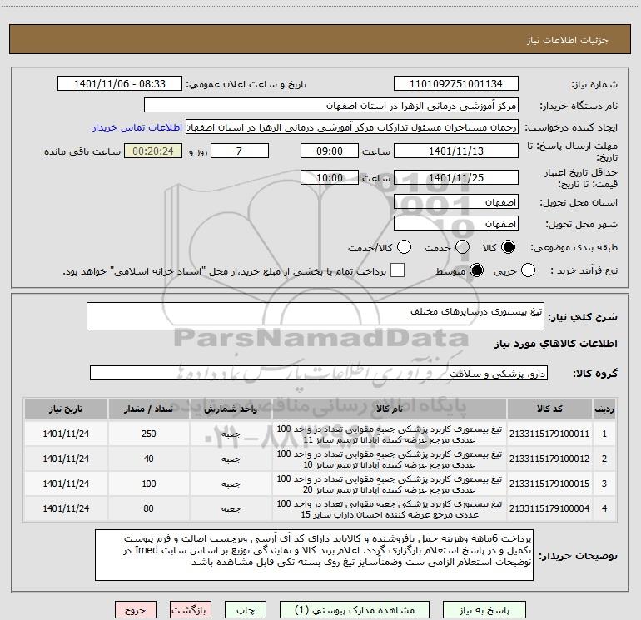This screenshot has width=641, height=620.
Task: Click the واحد شمارش column header
Action: pyautogui.click(x=231, y=409)
